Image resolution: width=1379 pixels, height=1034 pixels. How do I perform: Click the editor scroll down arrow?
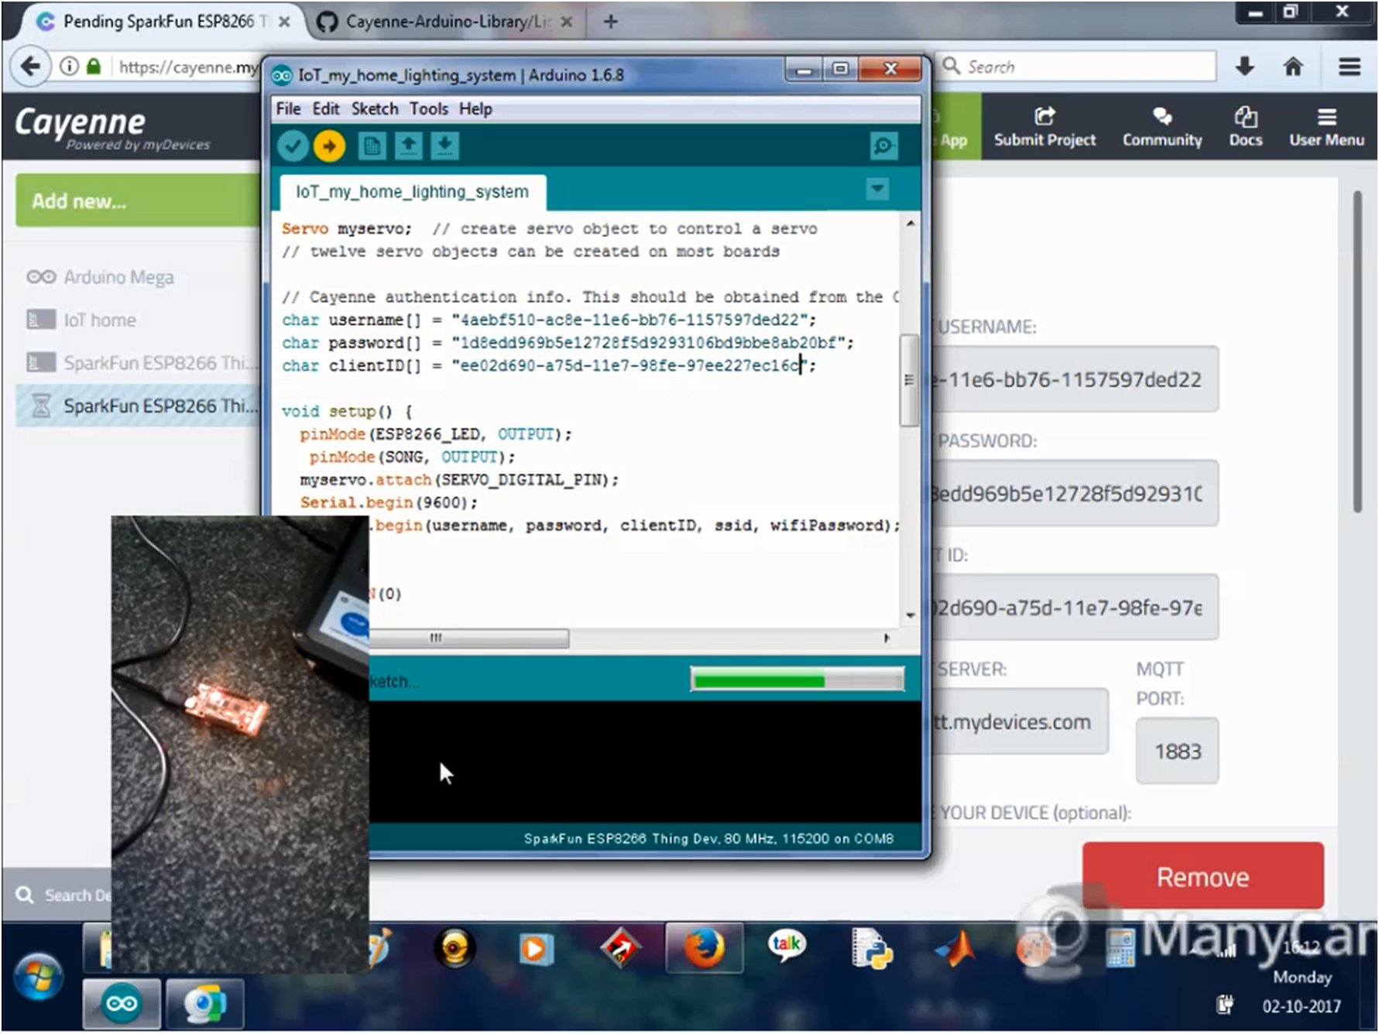tap(911, 615)
